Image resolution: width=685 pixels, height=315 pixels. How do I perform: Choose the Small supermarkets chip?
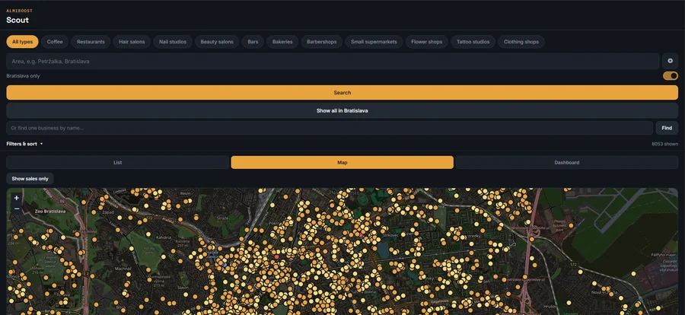(x=374, y=42)
